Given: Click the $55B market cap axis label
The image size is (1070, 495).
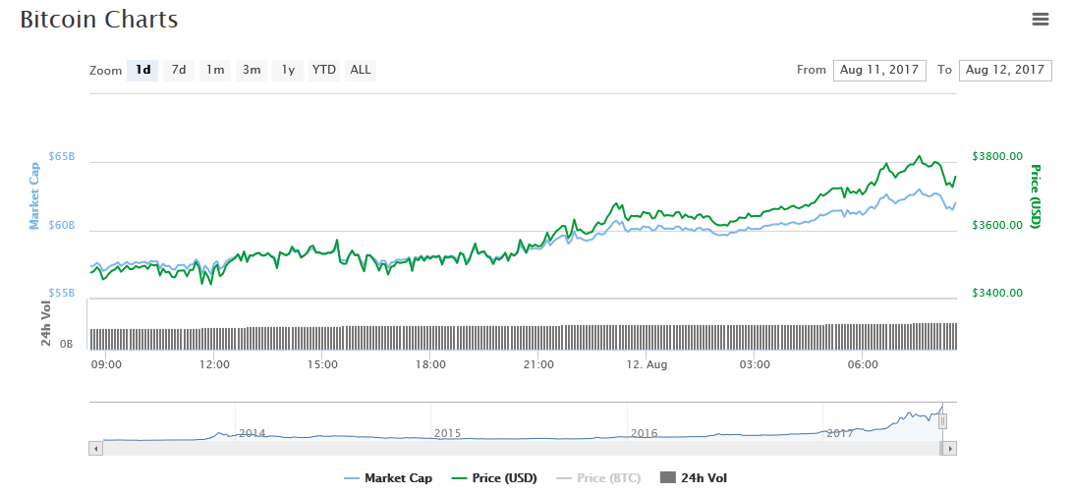Looking at the screenshot, I should (x=62, y=294).
